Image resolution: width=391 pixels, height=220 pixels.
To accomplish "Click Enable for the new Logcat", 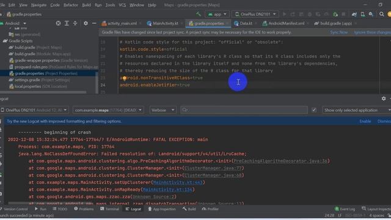I will pos(365,121).
